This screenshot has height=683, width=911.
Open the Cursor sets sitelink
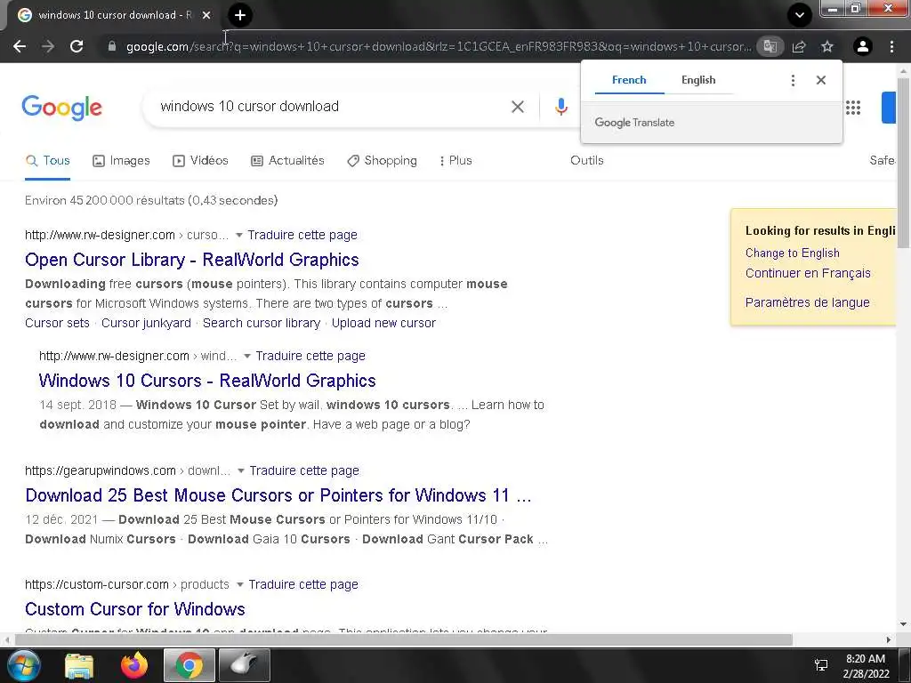coord(57,323)
